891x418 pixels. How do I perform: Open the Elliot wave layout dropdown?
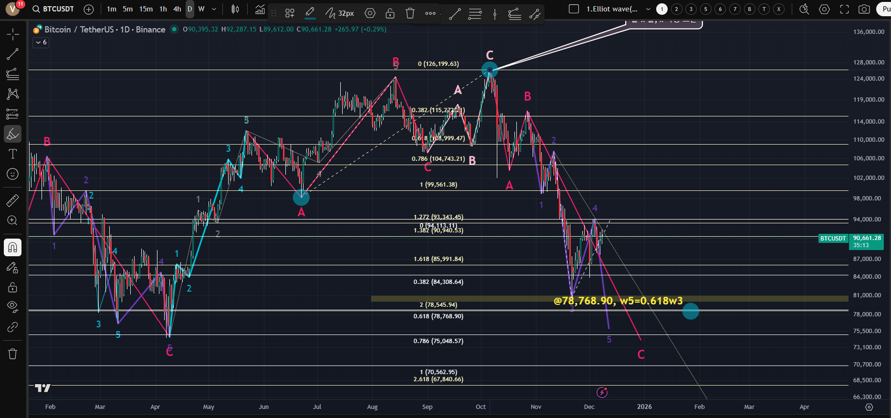(x=648, y=9)
